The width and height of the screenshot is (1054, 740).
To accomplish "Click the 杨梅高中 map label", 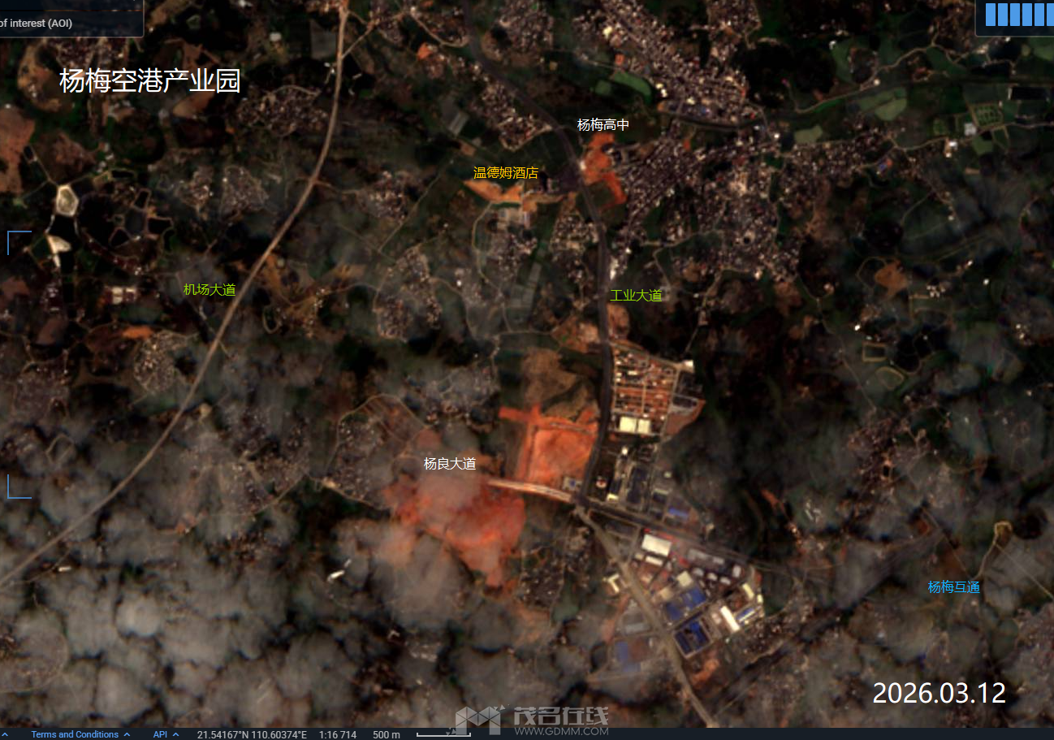I will point(603,124).
